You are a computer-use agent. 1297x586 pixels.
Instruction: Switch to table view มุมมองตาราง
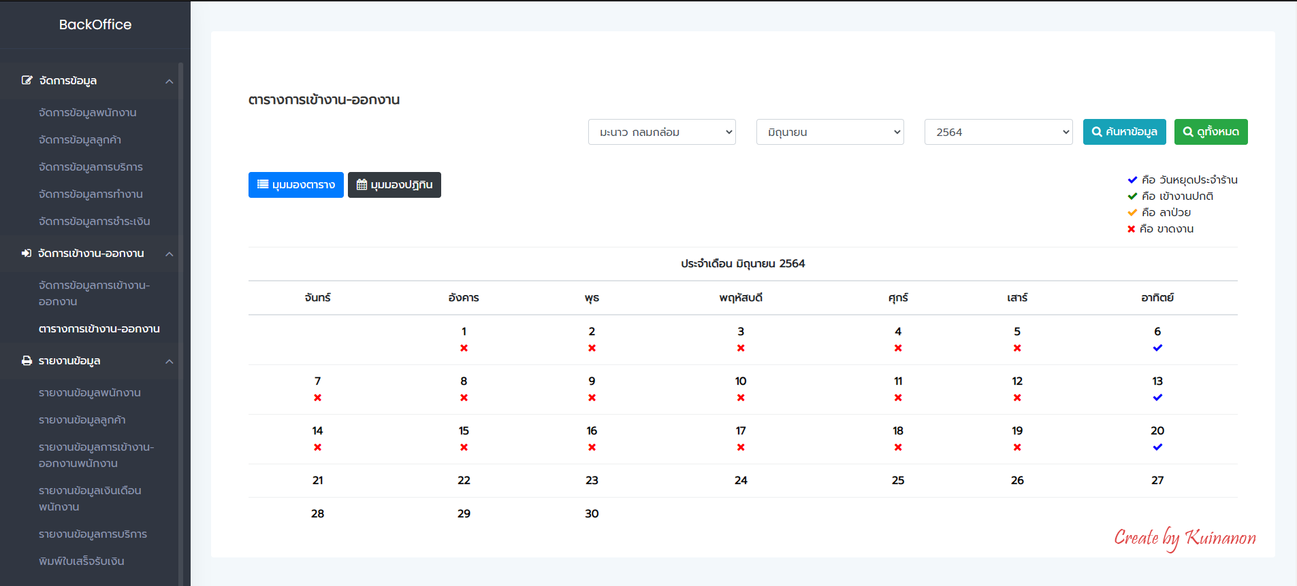click(295, 185)
